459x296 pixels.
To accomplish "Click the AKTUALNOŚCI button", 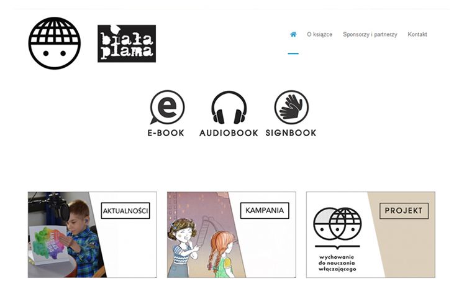I will pos(125,210).
